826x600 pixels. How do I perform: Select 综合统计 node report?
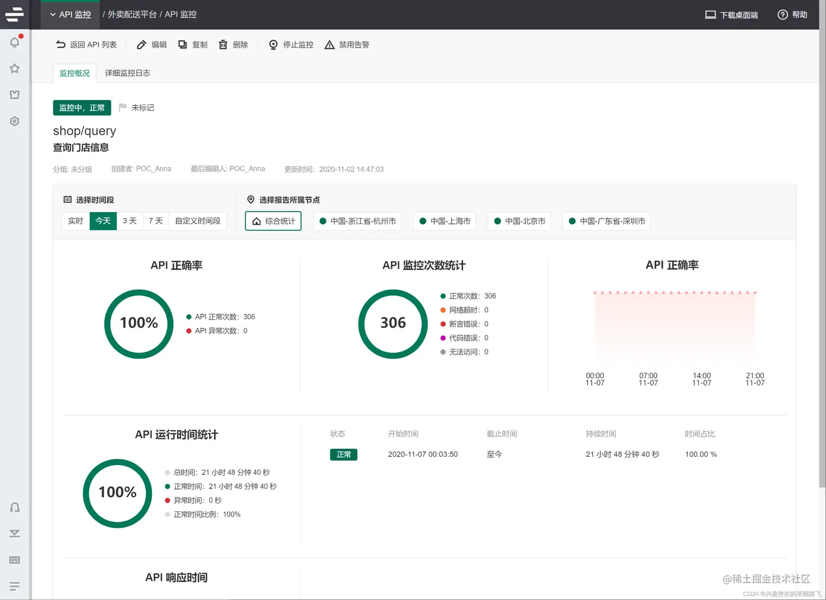tap(273, 221)
